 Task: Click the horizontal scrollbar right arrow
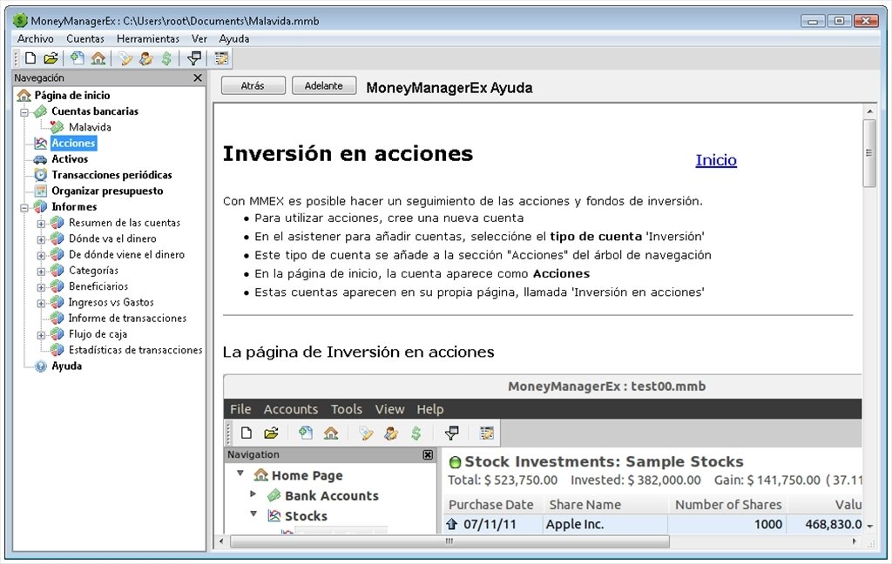854,541
